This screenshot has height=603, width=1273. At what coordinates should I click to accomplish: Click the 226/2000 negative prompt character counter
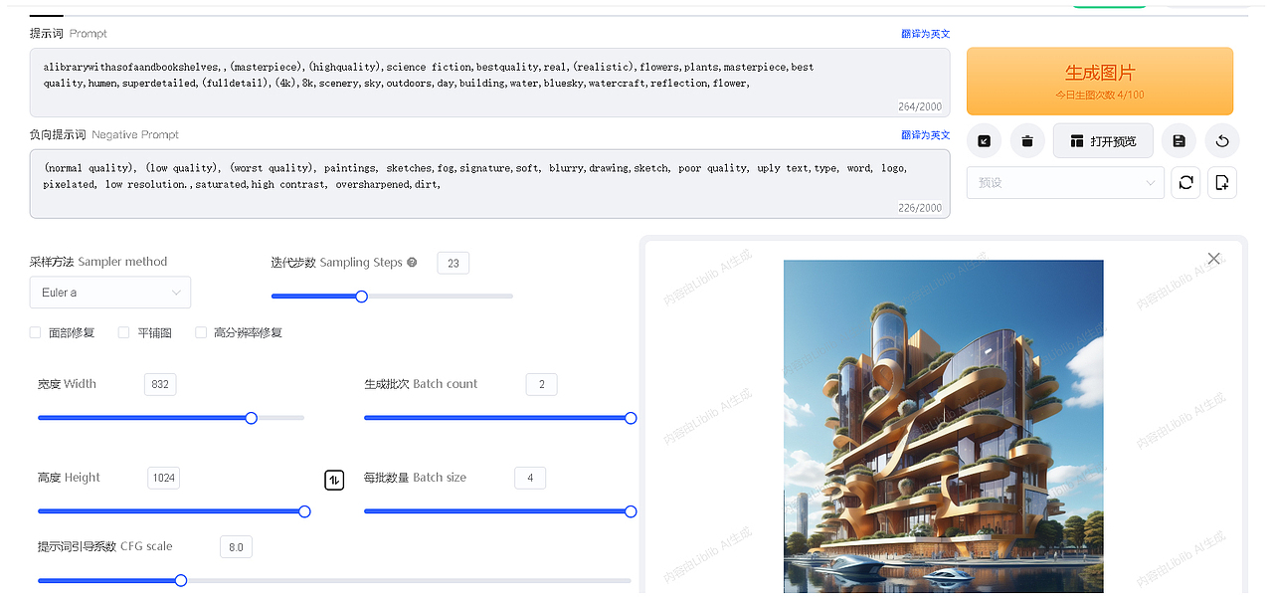[x=919, y=208]
